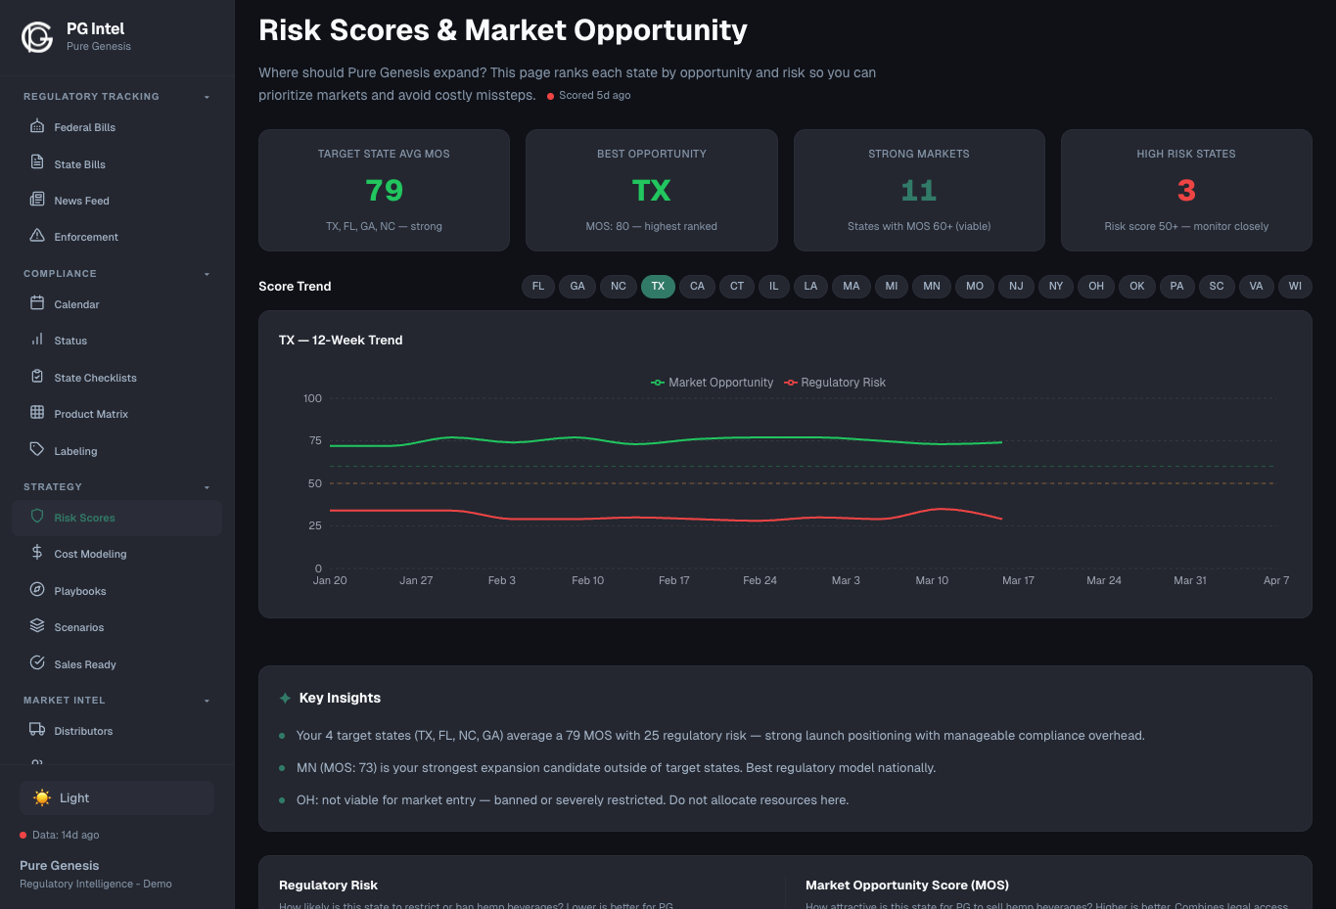Open the Scenarios layers icon
Viewport: 1336px width, 909px height.
[x=36, y=627]
